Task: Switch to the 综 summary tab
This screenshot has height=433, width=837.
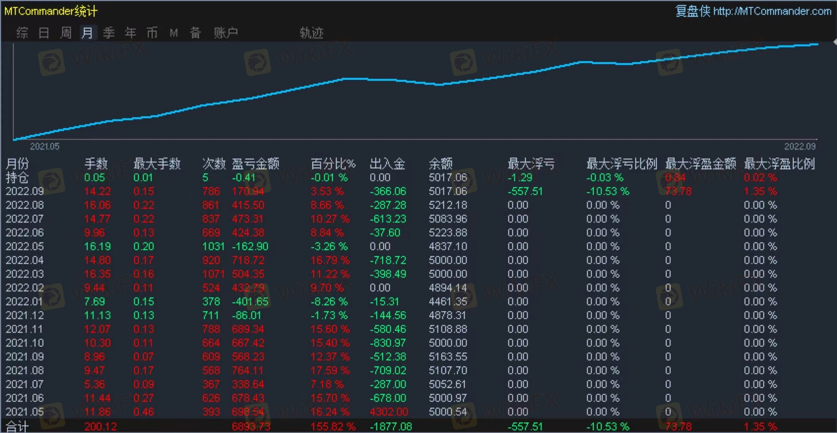Action: (22, 33)
